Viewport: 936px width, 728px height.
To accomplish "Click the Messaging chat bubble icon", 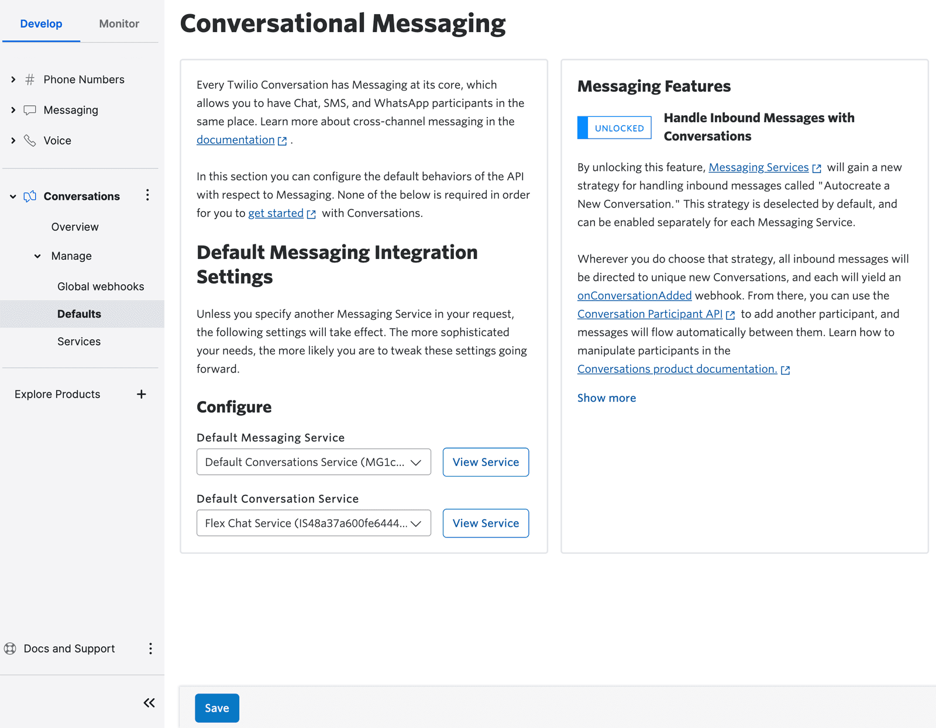I will 29,110.
